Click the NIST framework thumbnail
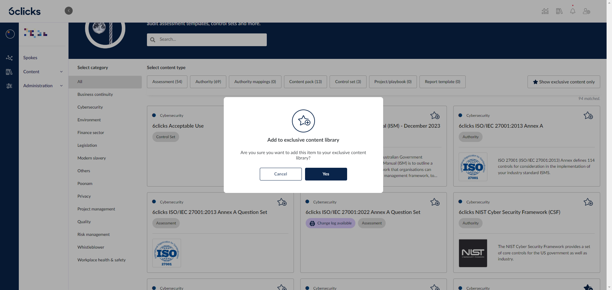 pos(473,253)
